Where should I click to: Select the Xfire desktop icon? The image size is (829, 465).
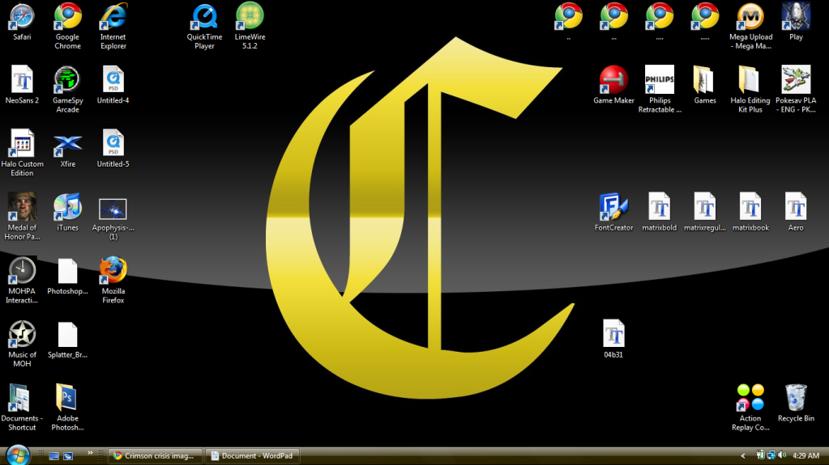point(67,144)
